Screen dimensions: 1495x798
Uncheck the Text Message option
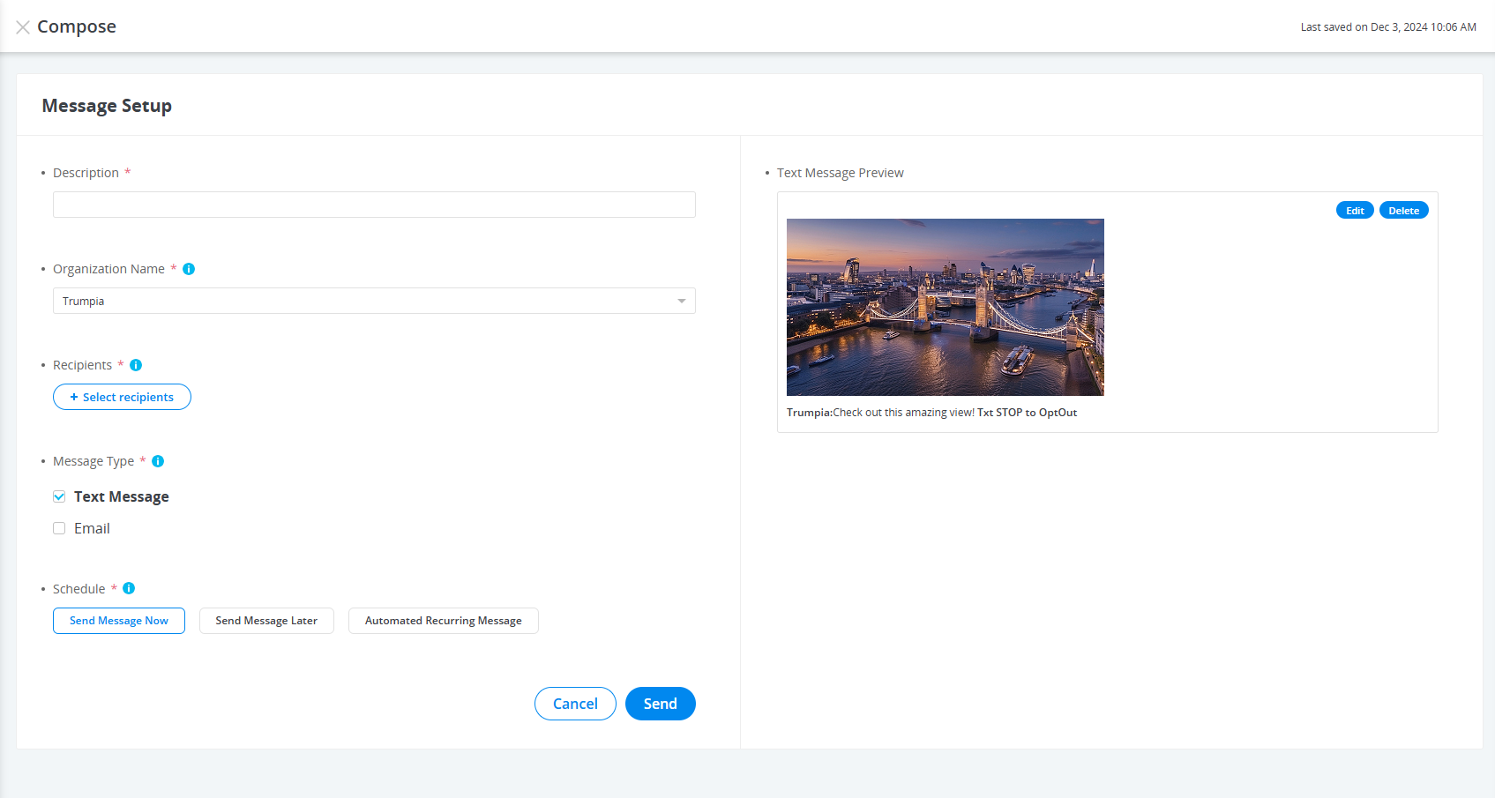pos(59,496)
